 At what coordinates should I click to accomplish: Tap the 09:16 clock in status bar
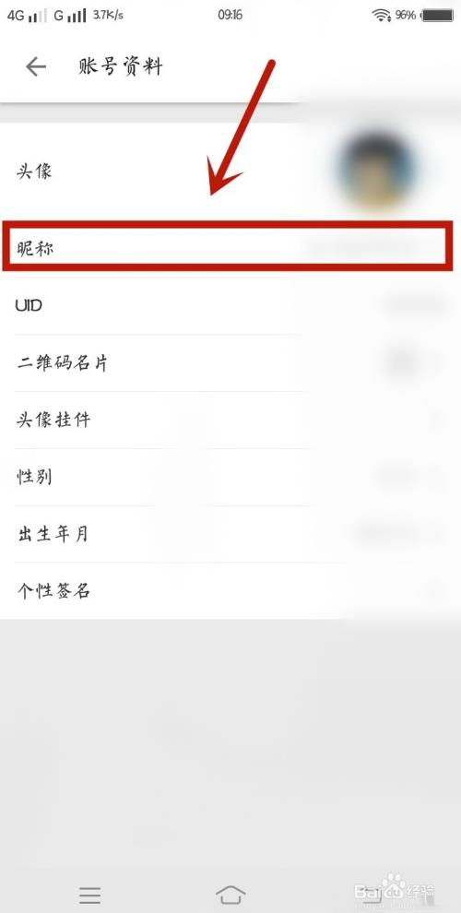[230, 15]
